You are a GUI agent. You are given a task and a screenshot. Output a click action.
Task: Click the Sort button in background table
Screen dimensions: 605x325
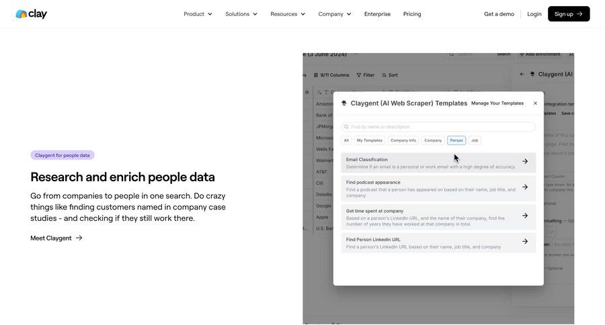pos(390,75)
